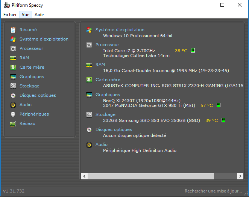The height and width of the screenshot is (197, 249).
Task: Open the Vue menu
Action: pyautogui.click(x=26, y=15)
